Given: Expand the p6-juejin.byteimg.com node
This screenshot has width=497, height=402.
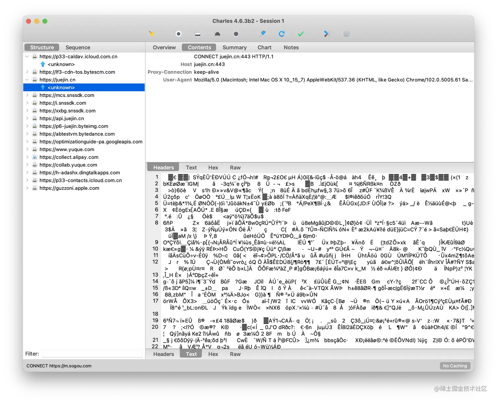Looking at the screenshot, I should coord(27,126).
